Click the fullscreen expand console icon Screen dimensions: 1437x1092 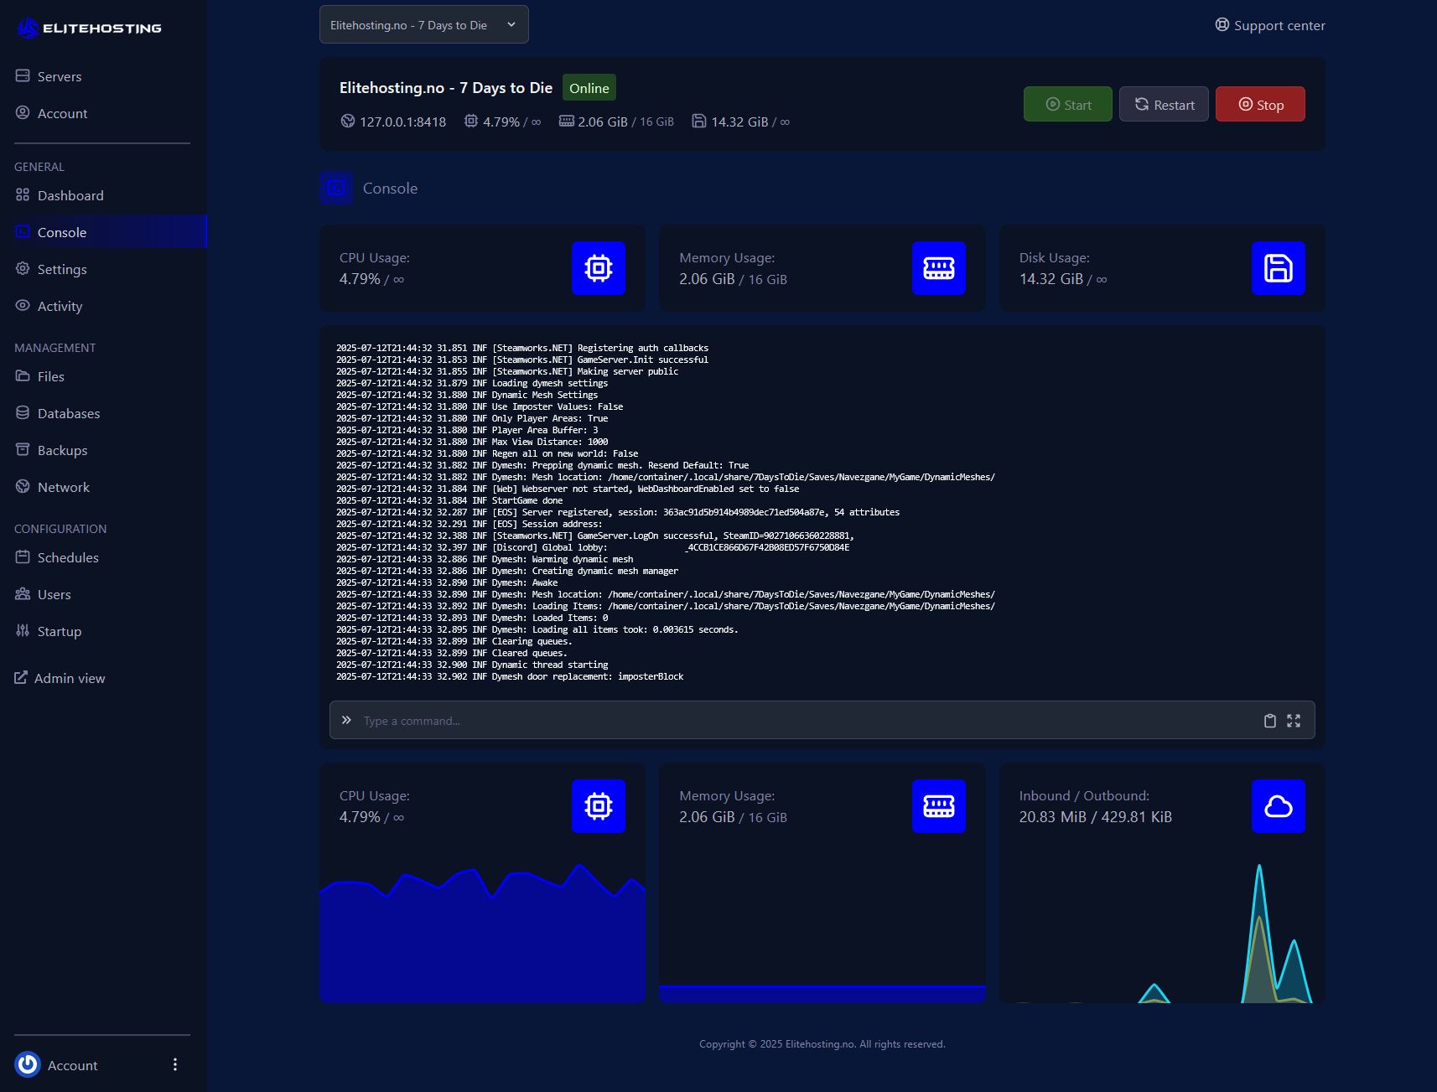point(1294,721)
